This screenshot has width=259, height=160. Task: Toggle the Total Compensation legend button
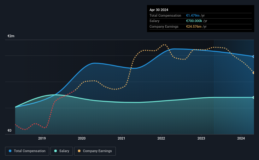click(x=27, y=151)
